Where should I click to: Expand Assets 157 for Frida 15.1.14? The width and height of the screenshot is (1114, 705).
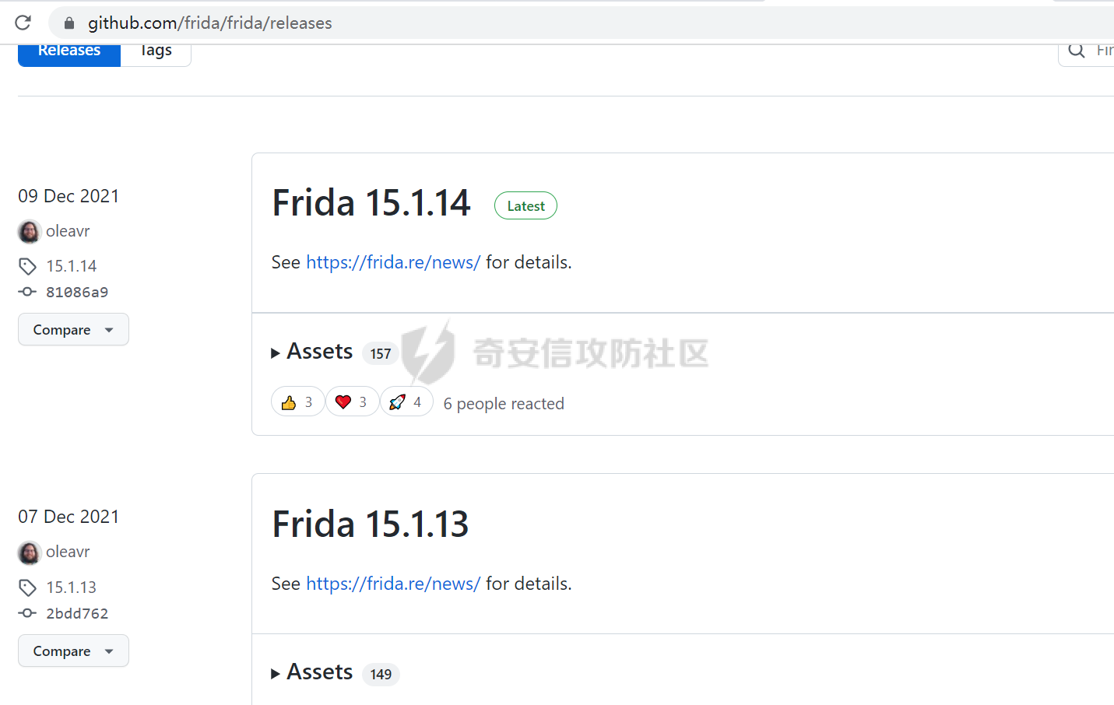click(312, 352)
